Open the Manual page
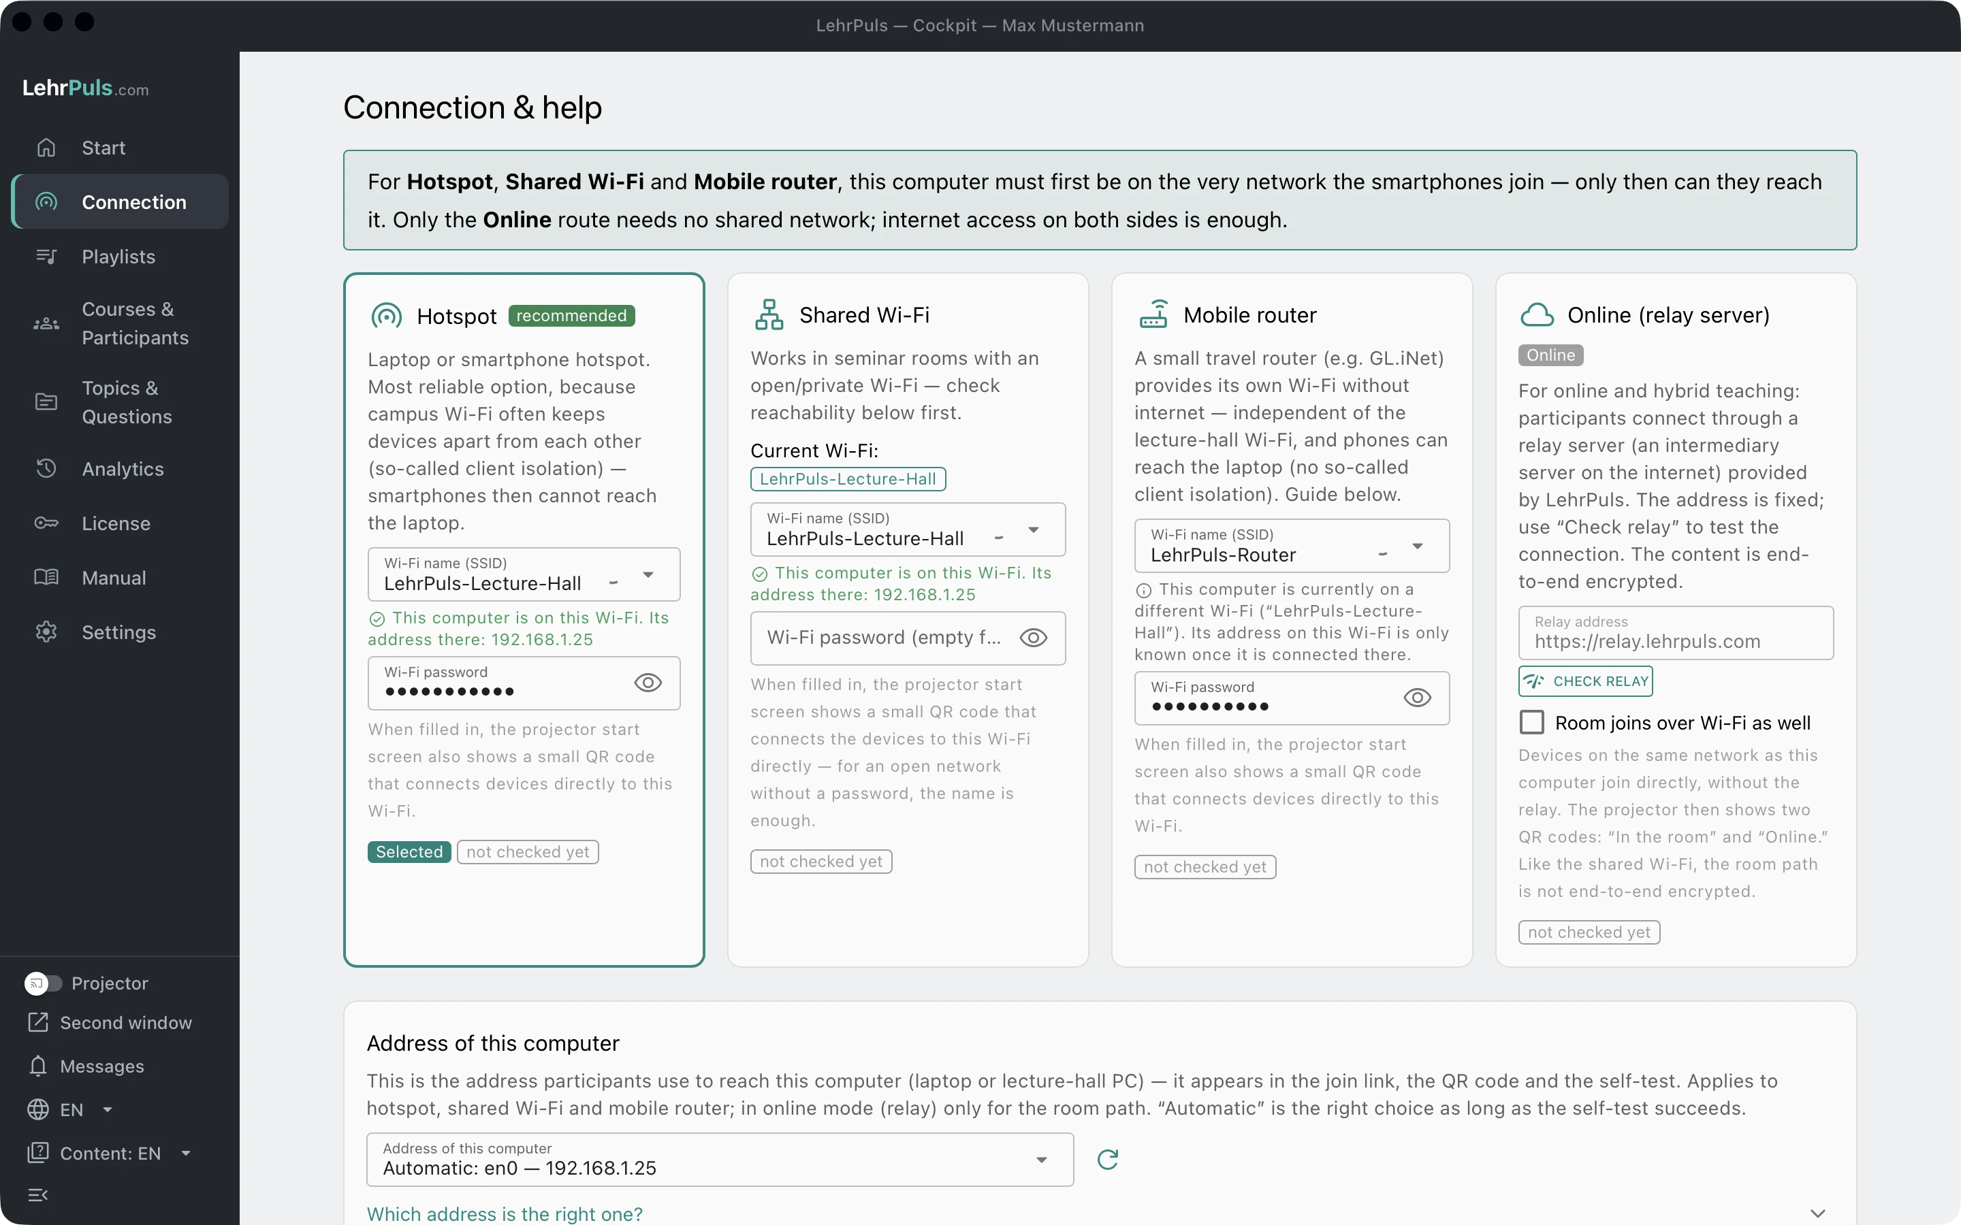 coord(120,577)
